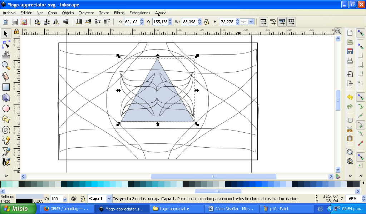The height and width of the screenshot is (214, 366).
Task: Toggle width/height ratio lock
Action: [206, 22]
